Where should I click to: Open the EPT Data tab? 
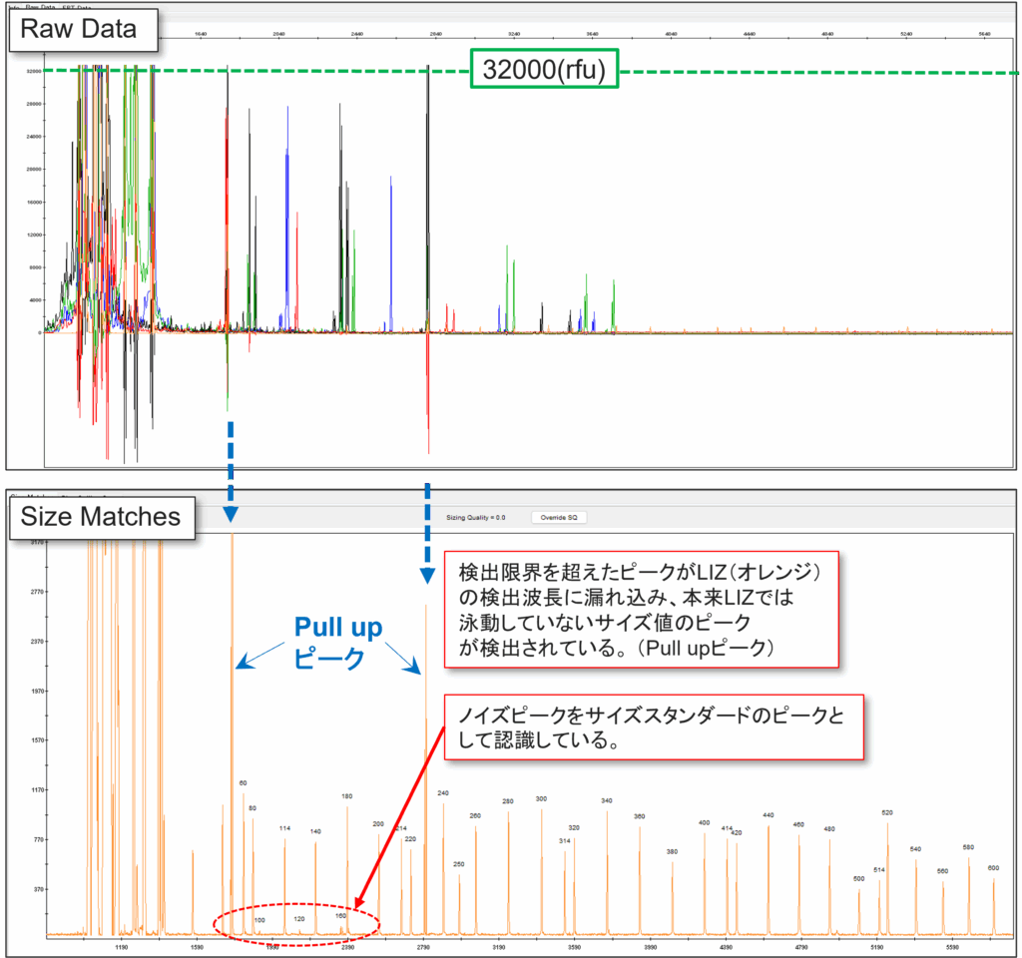(x=77, y=7)
